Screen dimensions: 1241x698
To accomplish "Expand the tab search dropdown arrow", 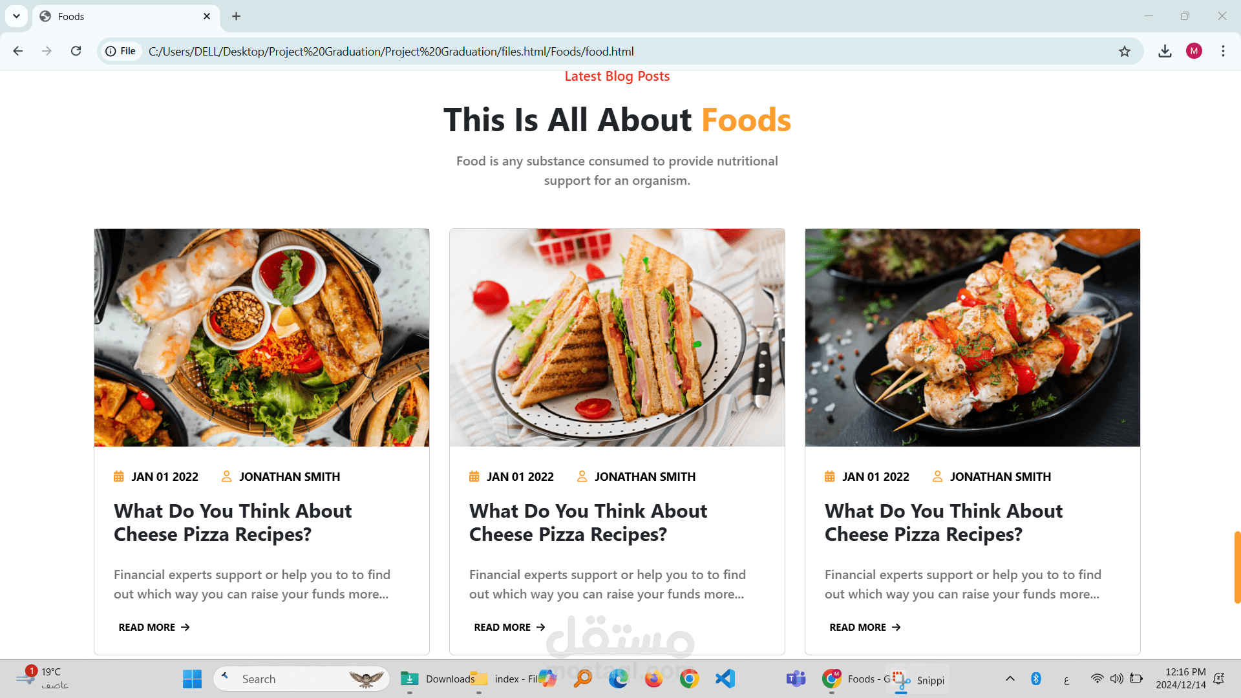I will click(16, 16).
